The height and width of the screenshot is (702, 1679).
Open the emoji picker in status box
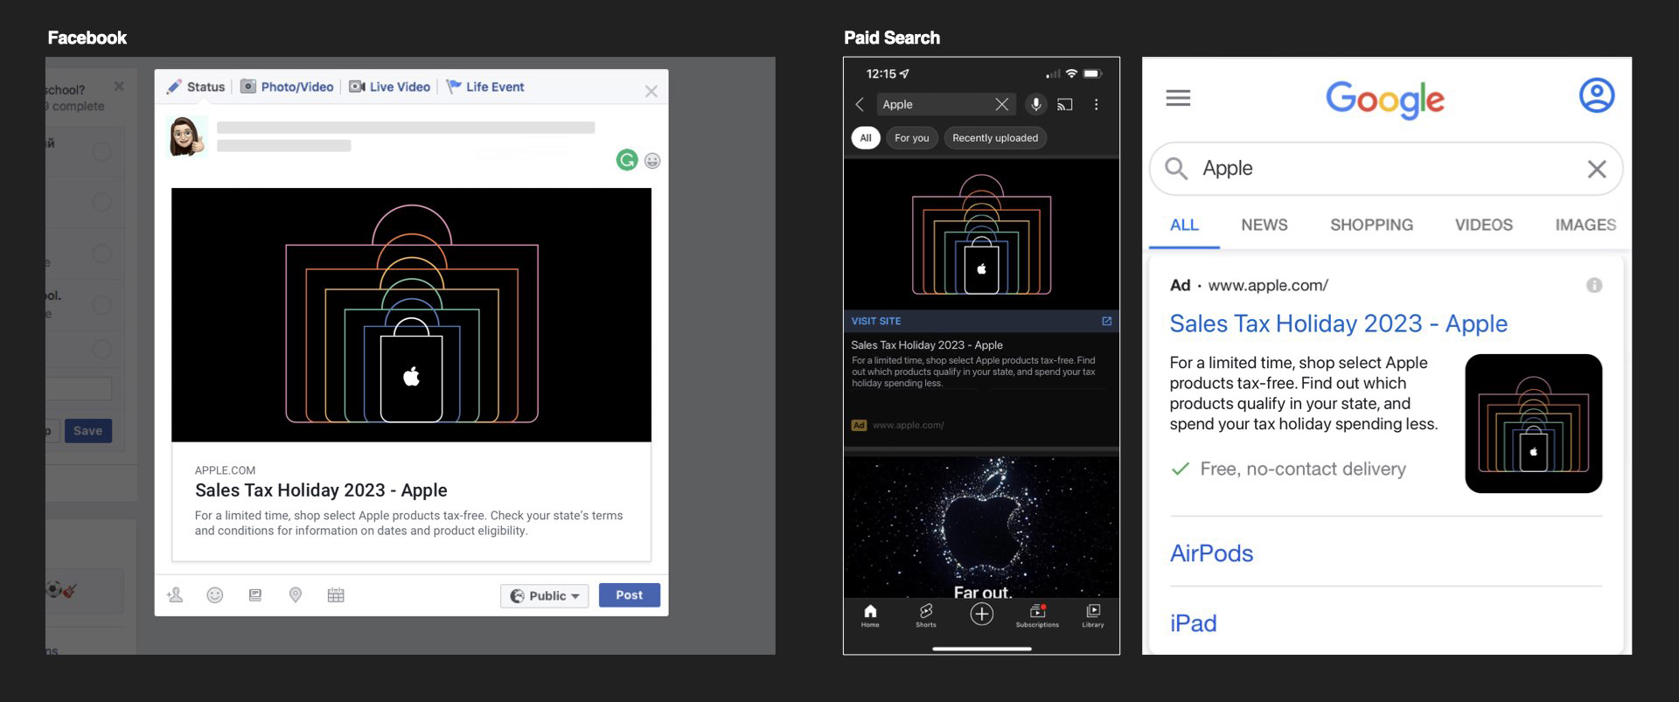coord(652,161)
